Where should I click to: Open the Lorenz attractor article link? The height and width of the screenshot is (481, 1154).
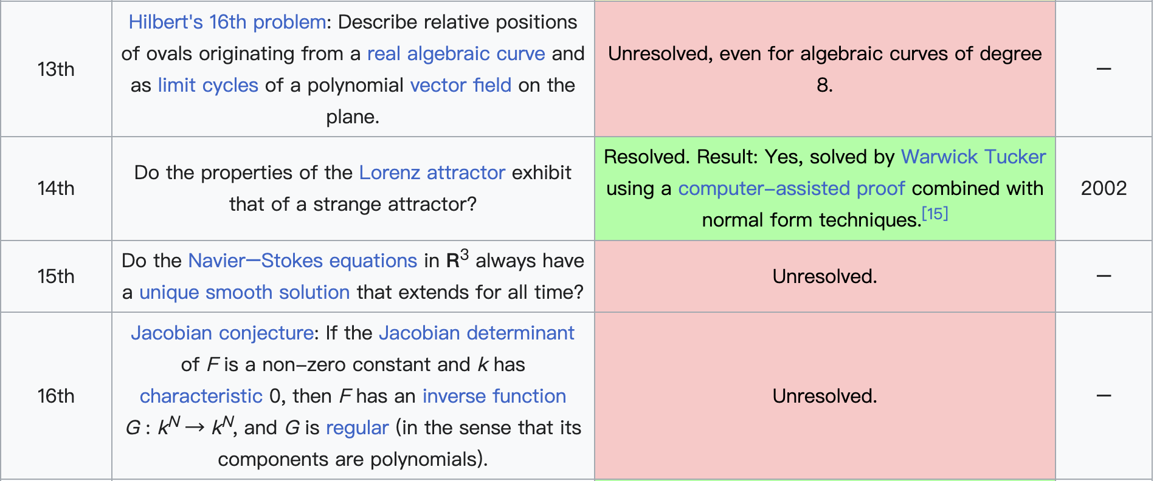coord(432,173)
